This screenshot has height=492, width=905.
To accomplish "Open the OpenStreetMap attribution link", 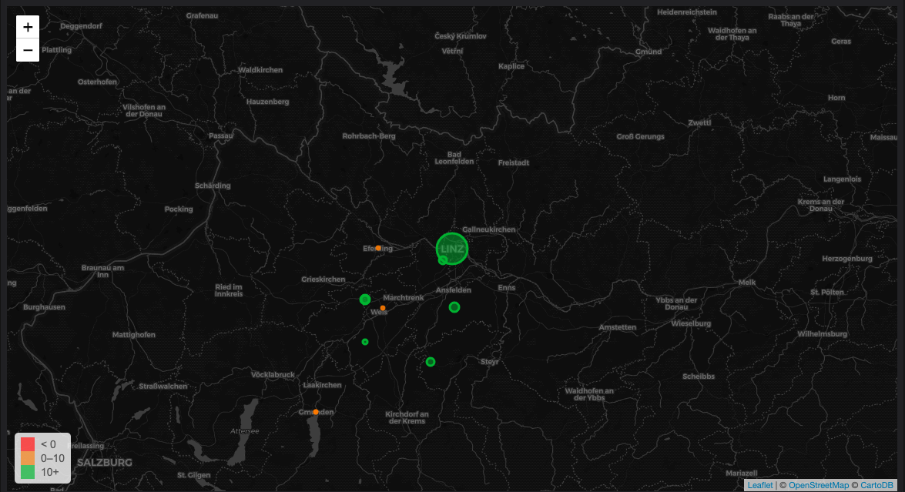I will [x=819, y=485].
